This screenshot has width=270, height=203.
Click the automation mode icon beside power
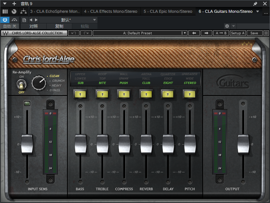pos(14,20)
